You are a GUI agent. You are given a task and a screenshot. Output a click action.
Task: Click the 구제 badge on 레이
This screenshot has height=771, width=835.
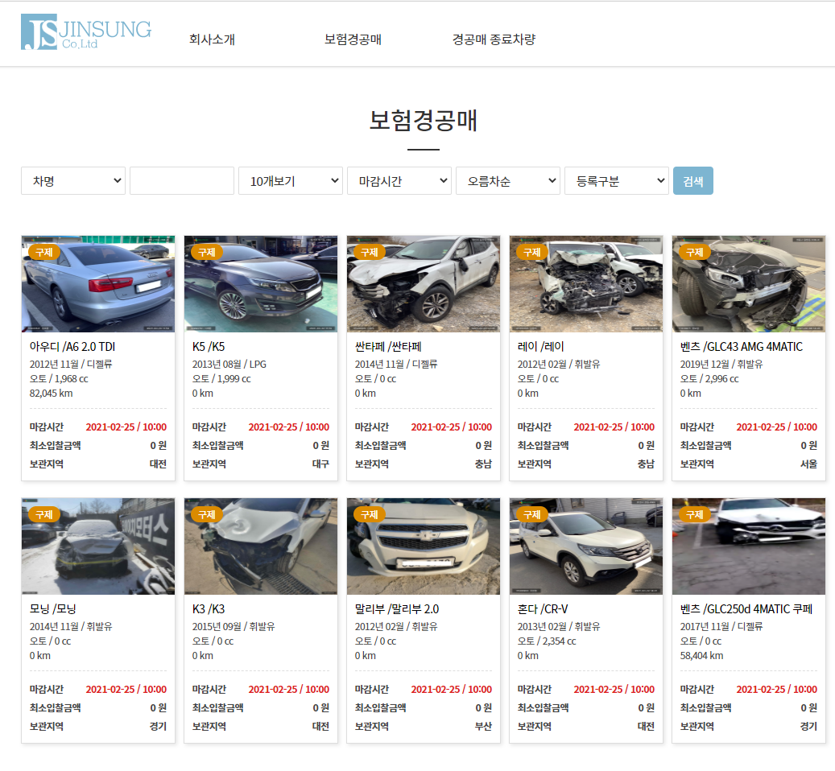(x=532, y=252)
